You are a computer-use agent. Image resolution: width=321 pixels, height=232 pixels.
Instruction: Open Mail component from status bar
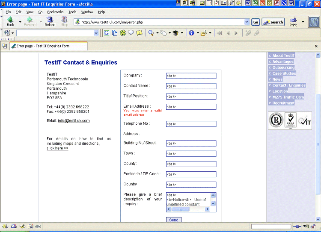[x=14, y=226]
